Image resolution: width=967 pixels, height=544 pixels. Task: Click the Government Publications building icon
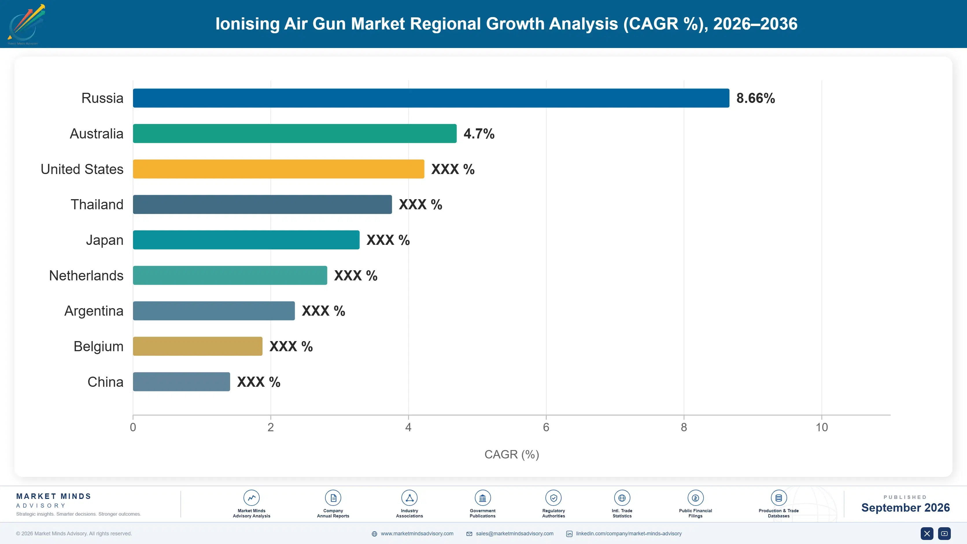482,498
